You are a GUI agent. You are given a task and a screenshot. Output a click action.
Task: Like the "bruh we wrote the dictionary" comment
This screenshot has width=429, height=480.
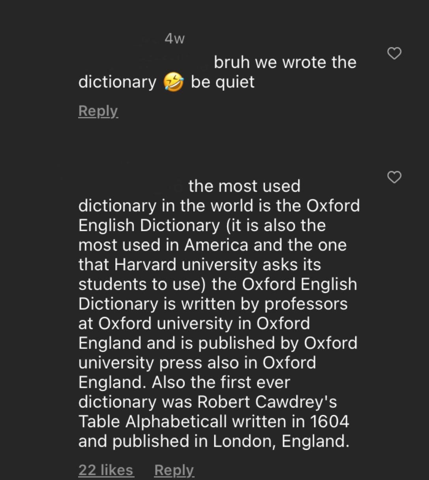pos(394,53)
